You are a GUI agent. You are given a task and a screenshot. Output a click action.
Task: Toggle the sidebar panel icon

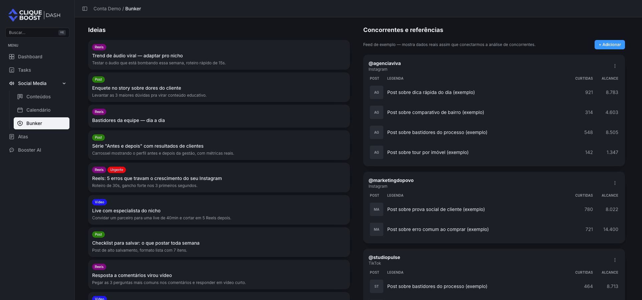tap(85, 9)
